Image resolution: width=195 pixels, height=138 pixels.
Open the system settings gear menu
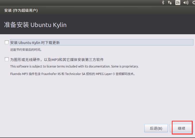tap(194, 2)
